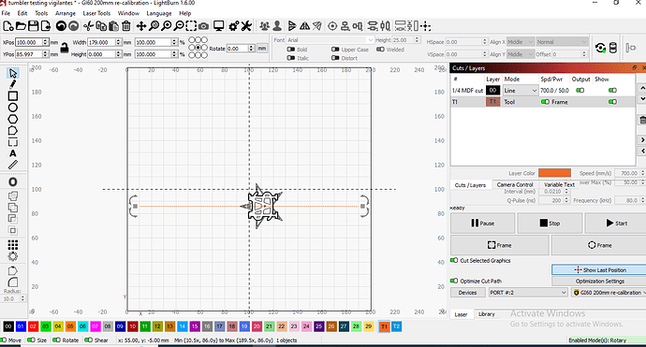The width and height of the screenshot is (646, 347).
Task: Open the Laser Tools menu
Action: [96, 13]
